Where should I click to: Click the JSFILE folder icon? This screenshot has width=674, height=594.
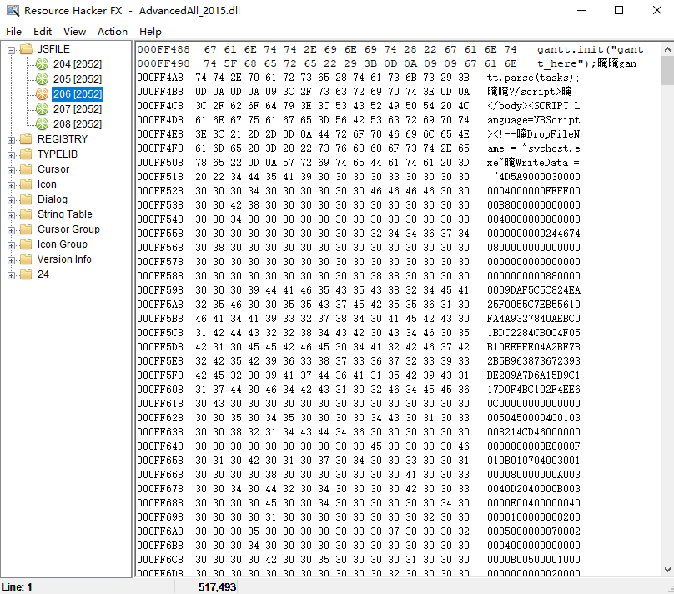(x=27, y=49)
